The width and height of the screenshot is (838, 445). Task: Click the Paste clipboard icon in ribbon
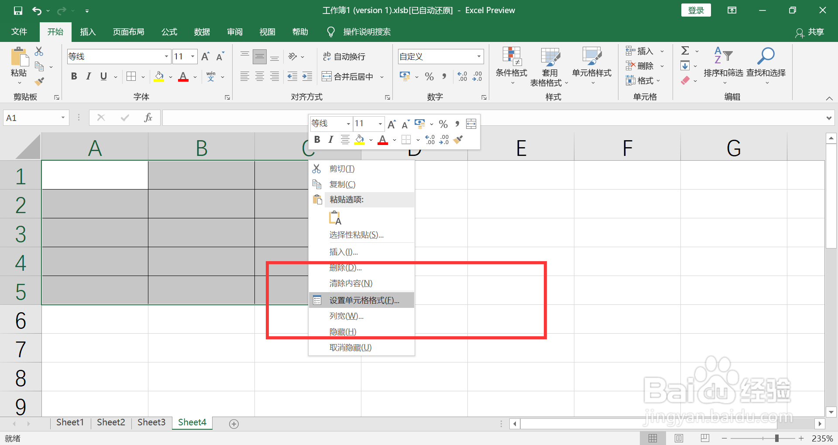pos(19,57)
